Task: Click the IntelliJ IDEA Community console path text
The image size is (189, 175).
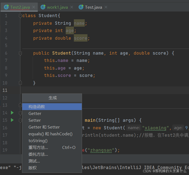Action: [x=136, y=167]
